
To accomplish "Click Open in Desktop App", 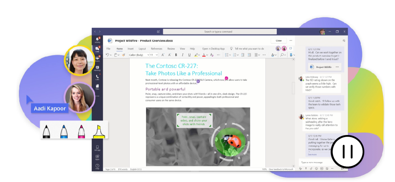I will point(213,48).
